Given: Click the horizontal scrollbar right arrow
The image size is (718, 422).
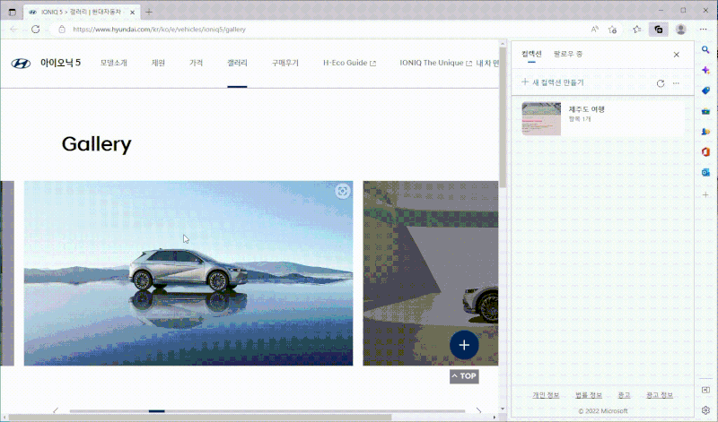Looking at the screenshot, I should click(495, 418).
